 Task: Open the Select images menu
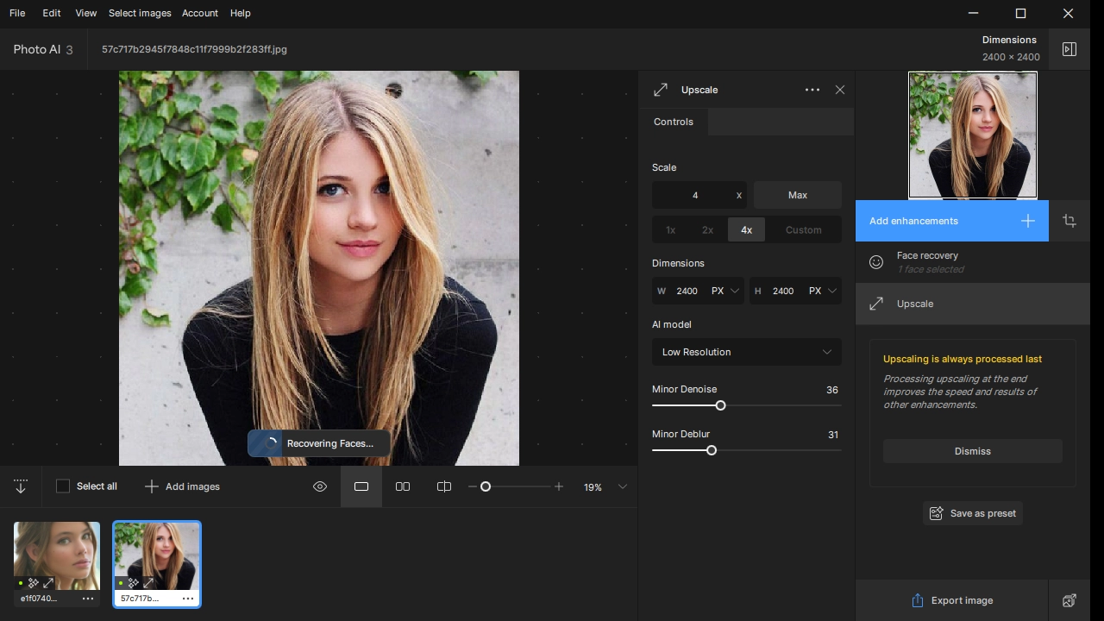(140, 13)
